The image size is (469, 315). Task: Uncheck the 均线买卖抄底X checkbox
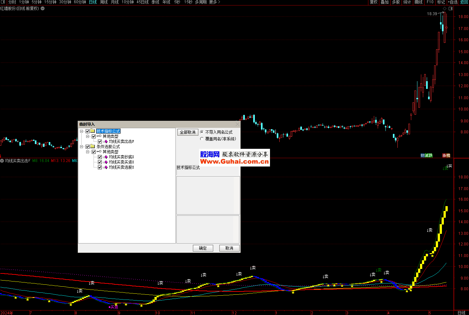tap(100, 157)
